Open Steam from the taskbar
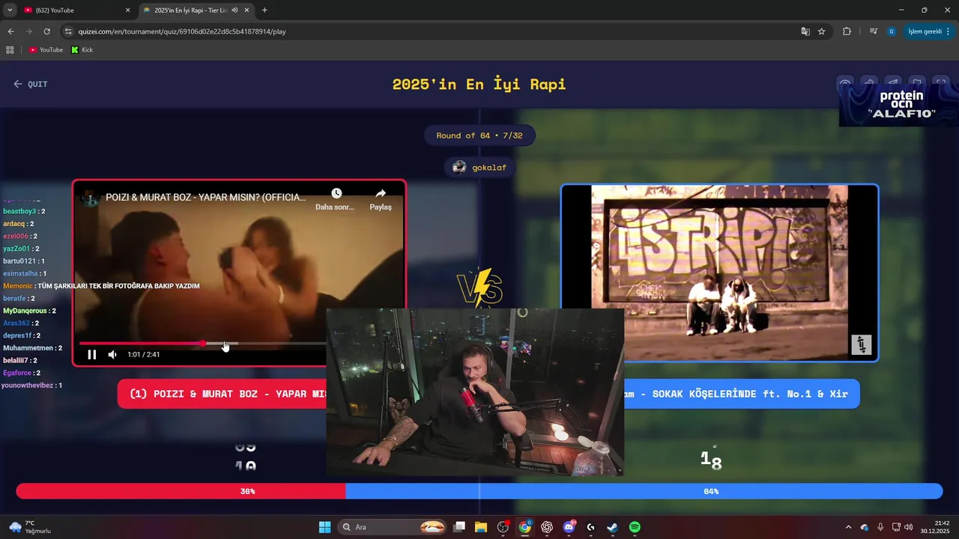 (x=612, y=527)
